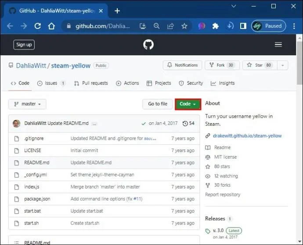Reload the page with refresh icon
The height and width of the screenshot is (245, 303).
38,26
